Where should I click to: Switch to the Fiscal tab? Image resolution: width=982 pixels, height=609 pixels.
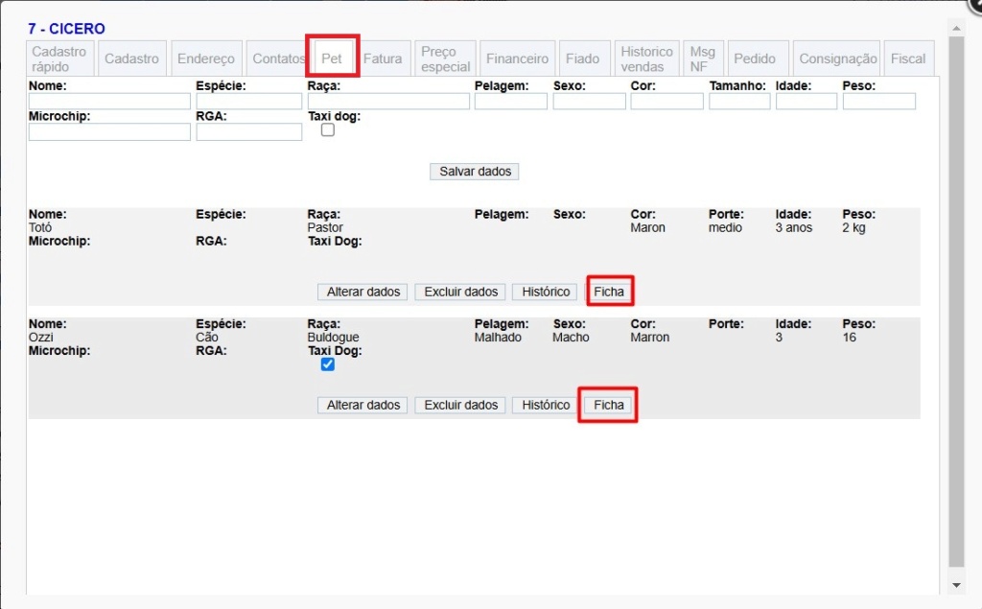[907, 59]
